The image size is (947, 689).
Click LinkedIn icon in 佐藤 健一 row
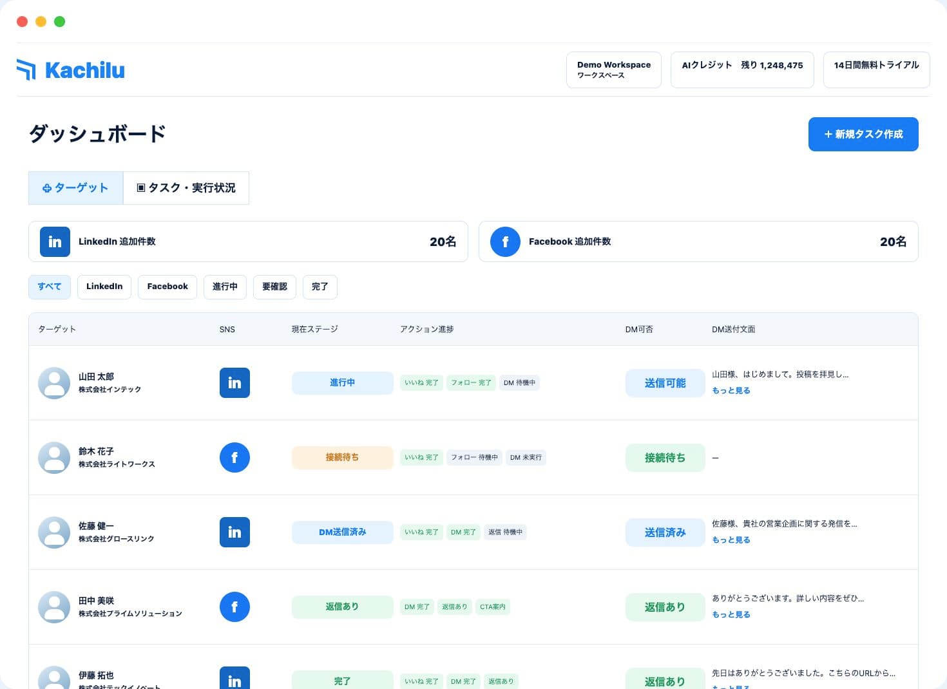tap(234, 532)
